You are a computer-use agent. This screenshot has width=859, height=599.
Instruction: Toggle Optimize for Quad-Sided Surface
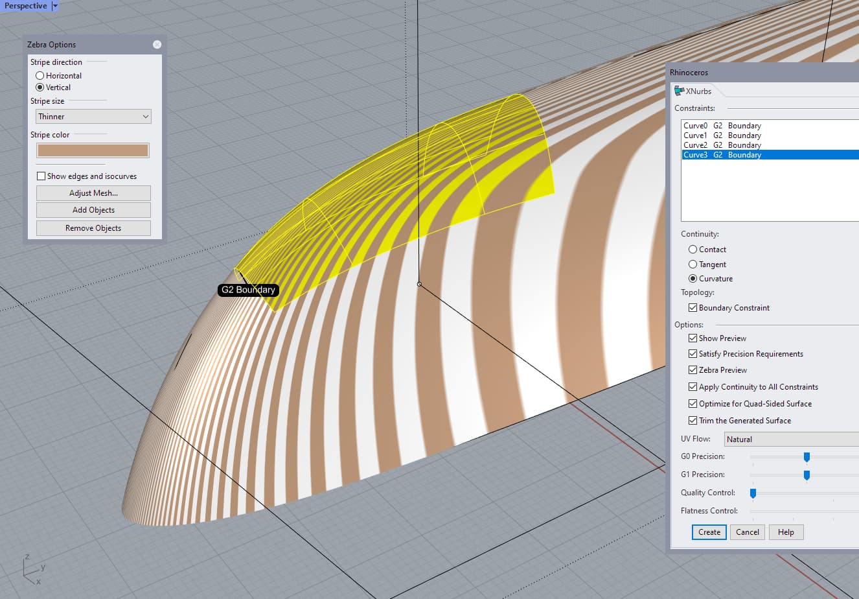(x=693, y=404)
